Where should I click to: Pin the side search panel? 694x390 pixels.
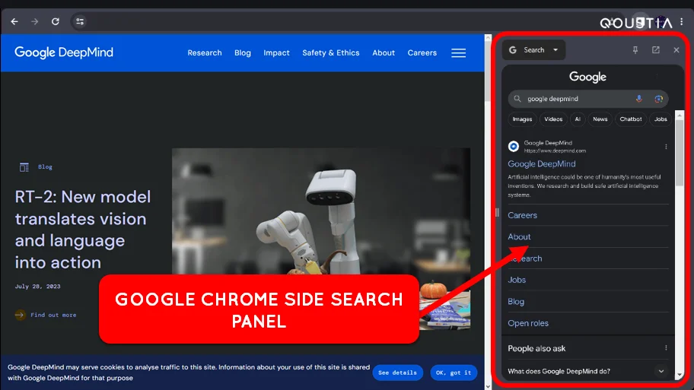click(x=635, y=50)
